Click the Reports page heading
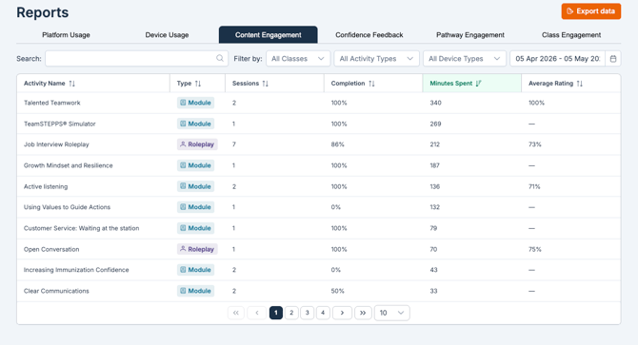The width and height of the screenshot is (638, 345). point(42,12)
